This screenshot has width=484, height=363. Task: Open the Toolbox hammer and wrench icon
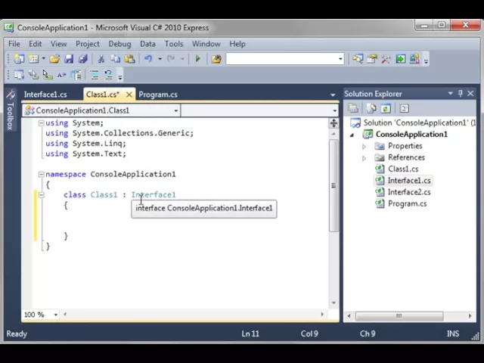click(386, 59)
